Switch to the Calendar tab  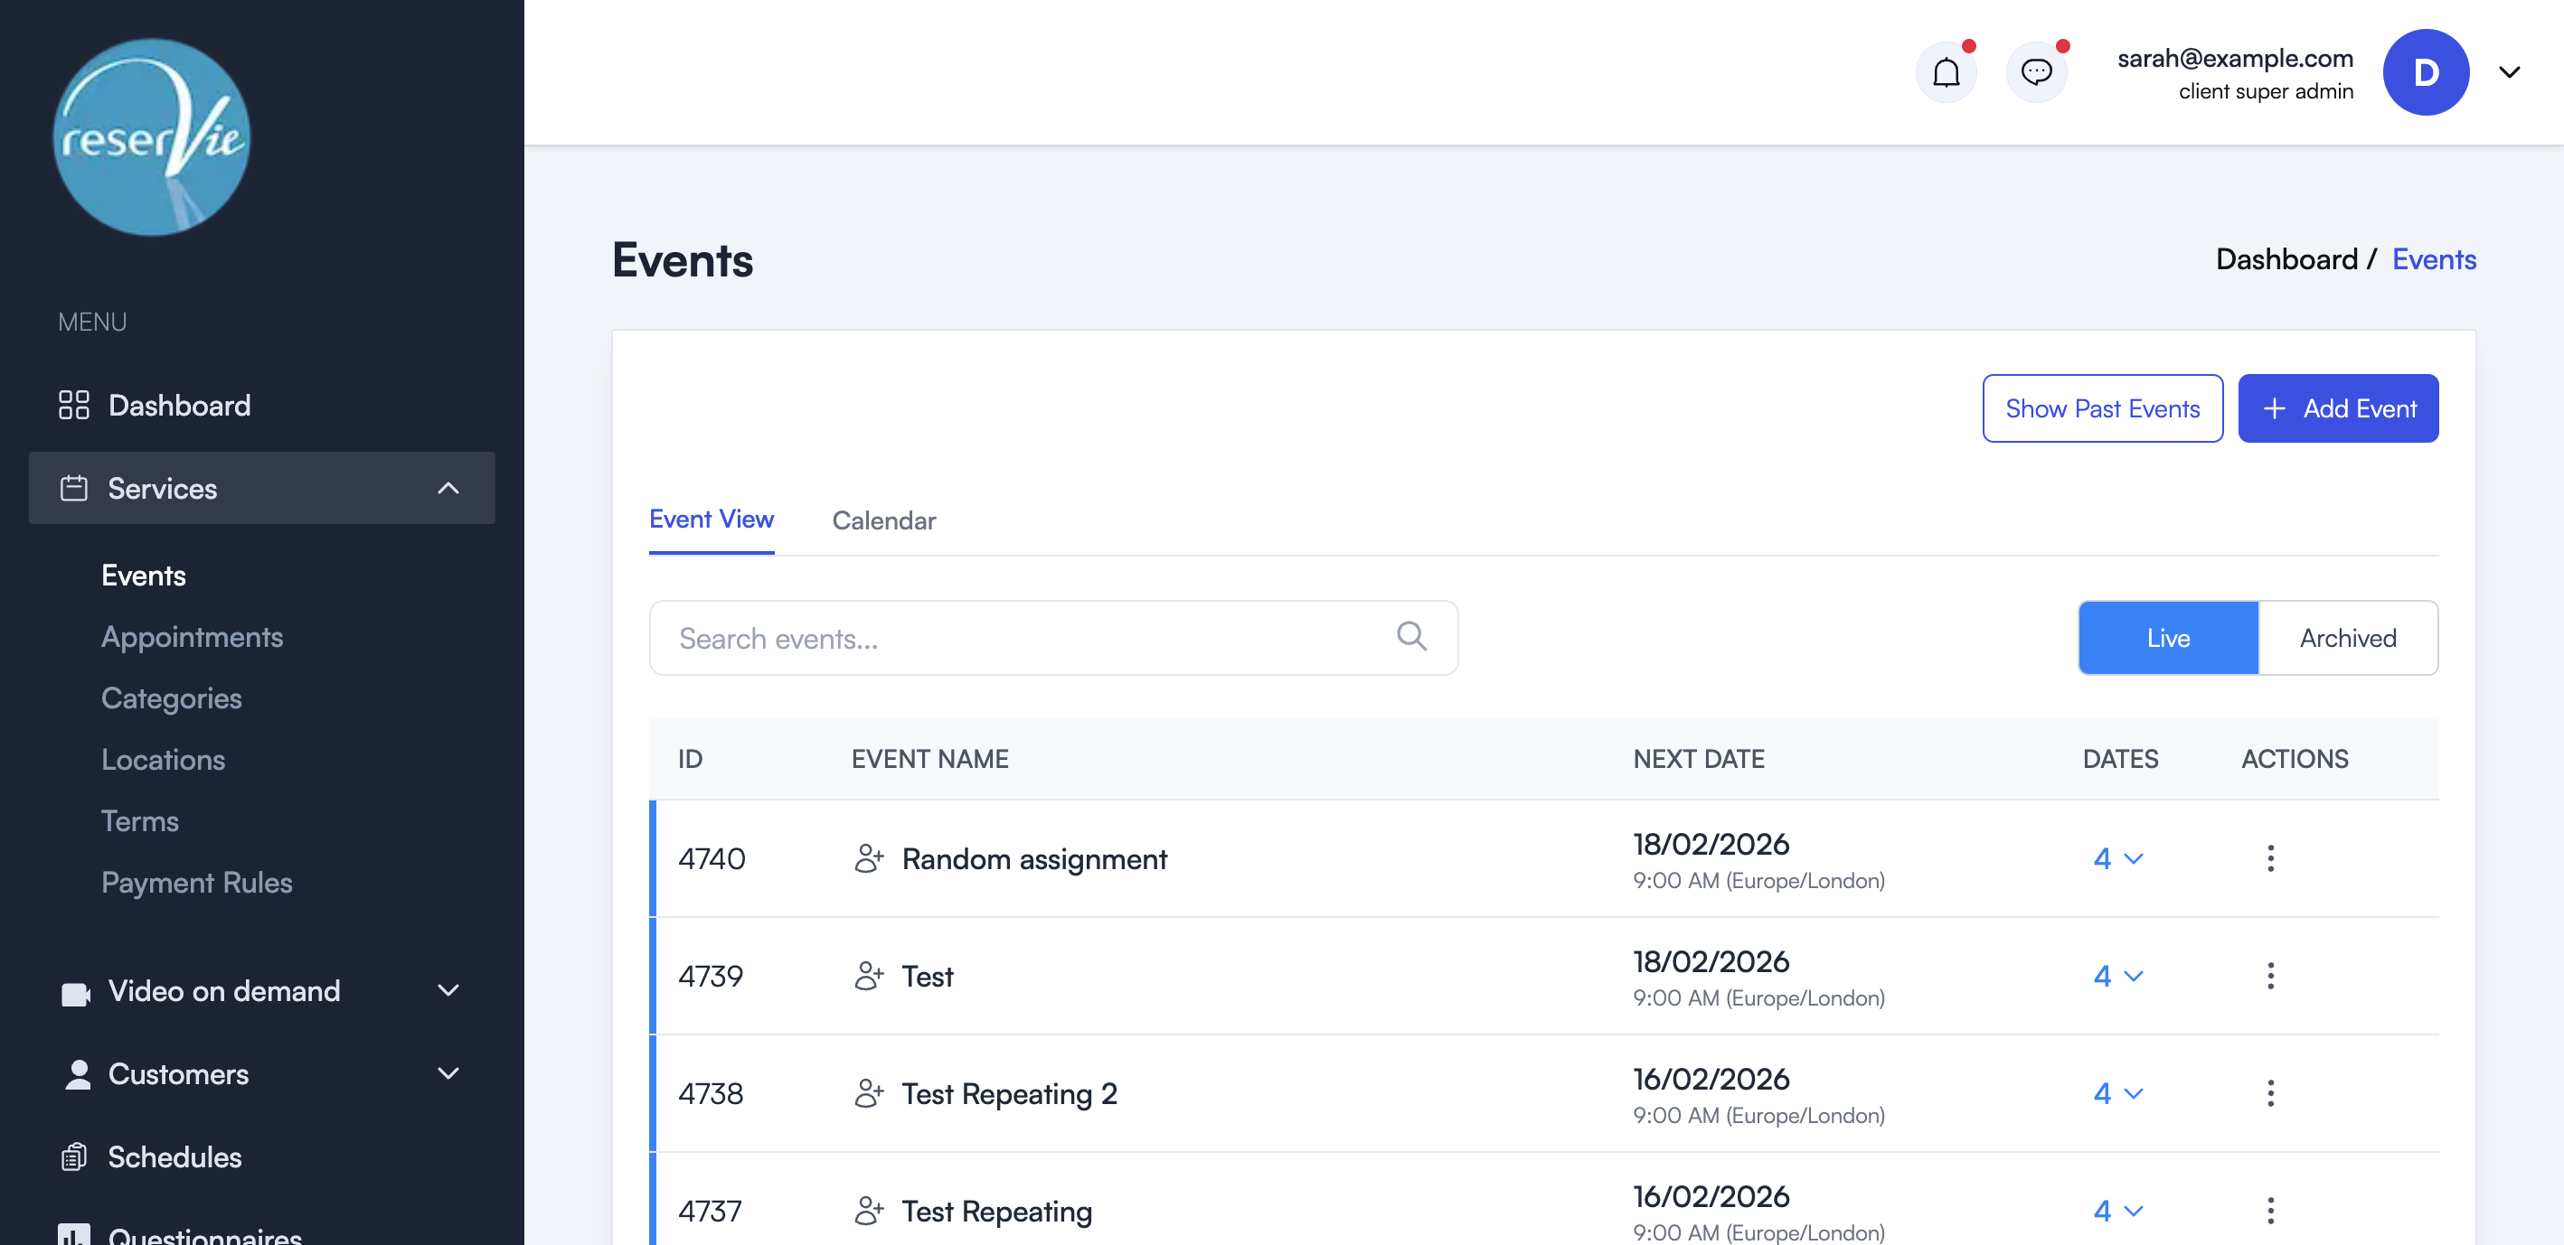point(884,520)
